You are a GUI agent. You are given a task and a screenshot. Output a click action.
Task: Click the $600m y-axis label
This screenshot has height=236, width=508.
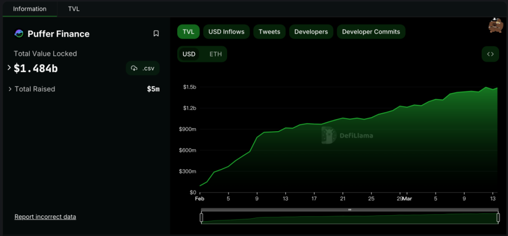(x=188, y=150)
